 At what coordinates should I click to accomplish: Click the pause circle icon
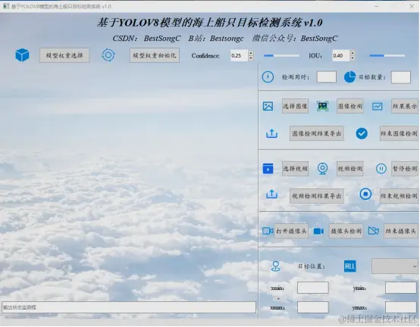point(381,169)
